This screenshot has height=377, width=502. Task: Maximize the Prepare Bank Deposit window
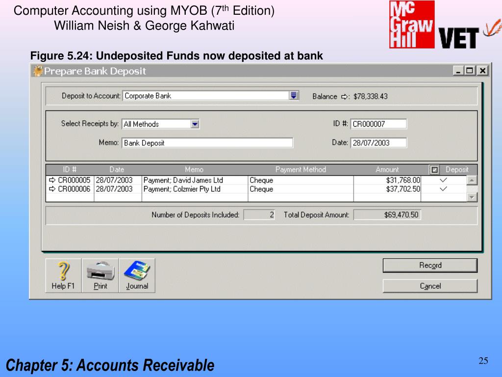click(x=470, y=71)
